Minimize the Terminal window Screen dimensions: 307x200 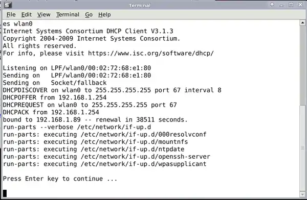point(281,5)
